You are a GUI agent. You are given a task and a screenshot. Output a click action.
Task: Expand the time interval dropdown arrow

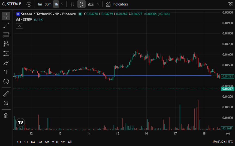click(62, 4)
